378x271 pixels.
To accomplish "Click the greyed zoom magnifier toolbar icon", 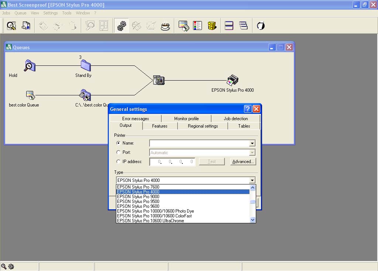I will [x=90, y=26].
